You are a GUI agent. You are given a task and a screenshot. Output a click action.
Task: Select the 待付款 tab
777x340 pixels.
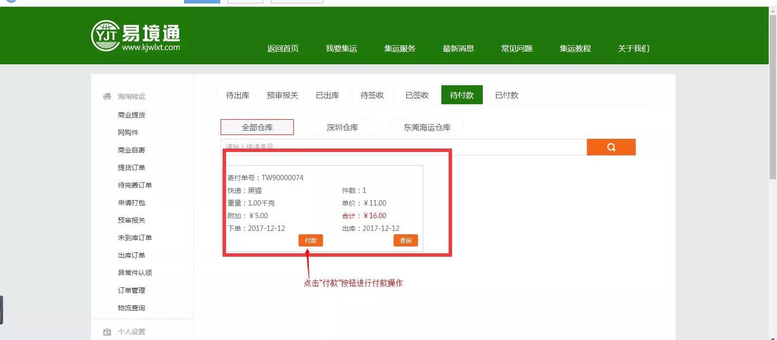pos(462,95)
